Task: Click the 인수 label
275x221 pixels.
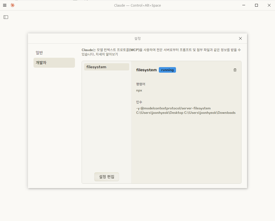Action: pos(139,102)
